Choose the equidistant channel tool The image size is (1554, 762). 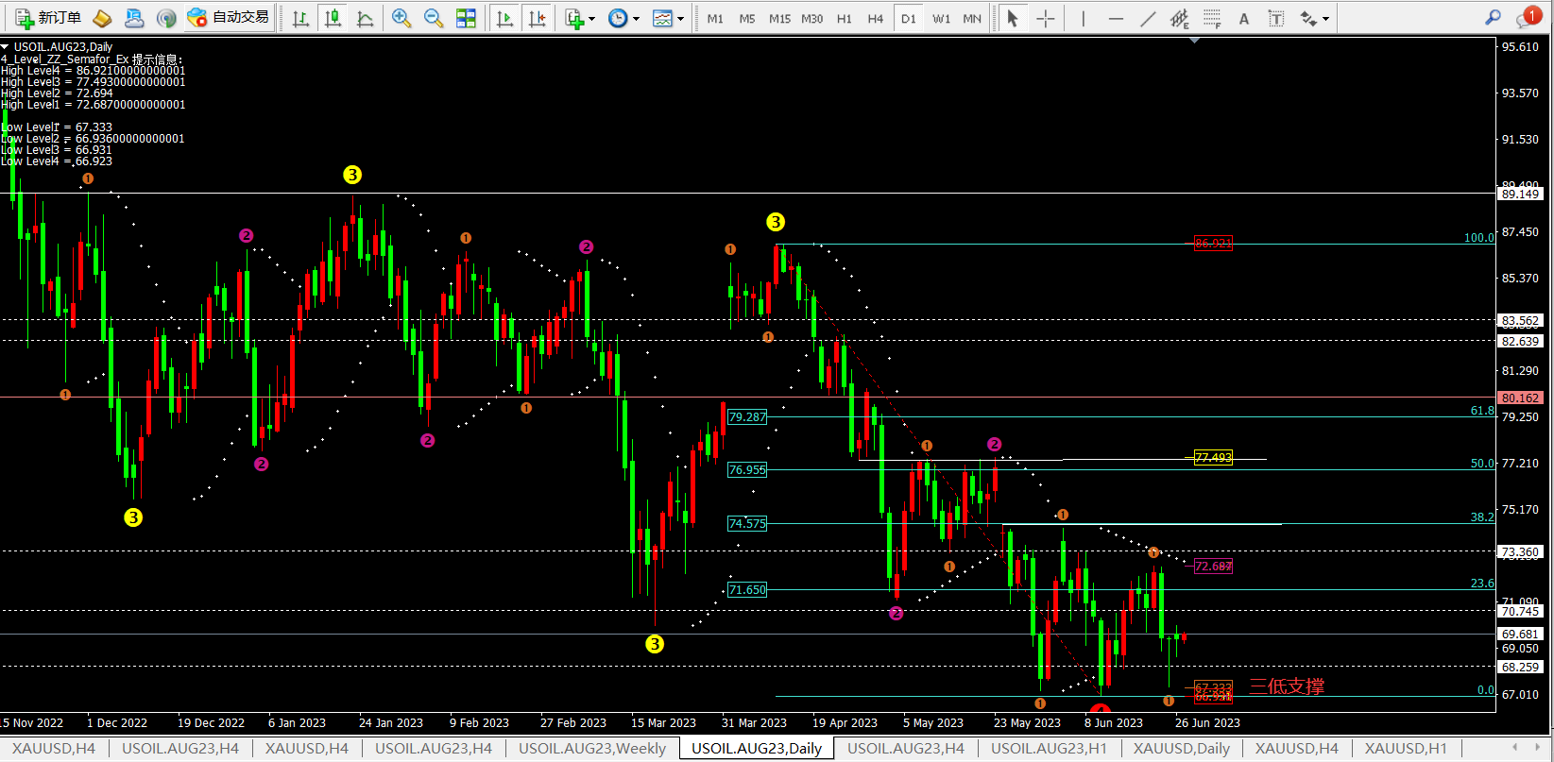pos(1180,18)
